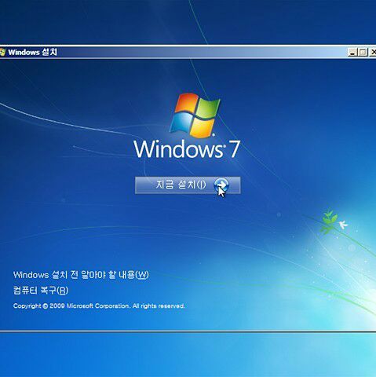Click the 지금 설치(I) install now button
This screenshot has width=376, height=377.
[188, 185]
